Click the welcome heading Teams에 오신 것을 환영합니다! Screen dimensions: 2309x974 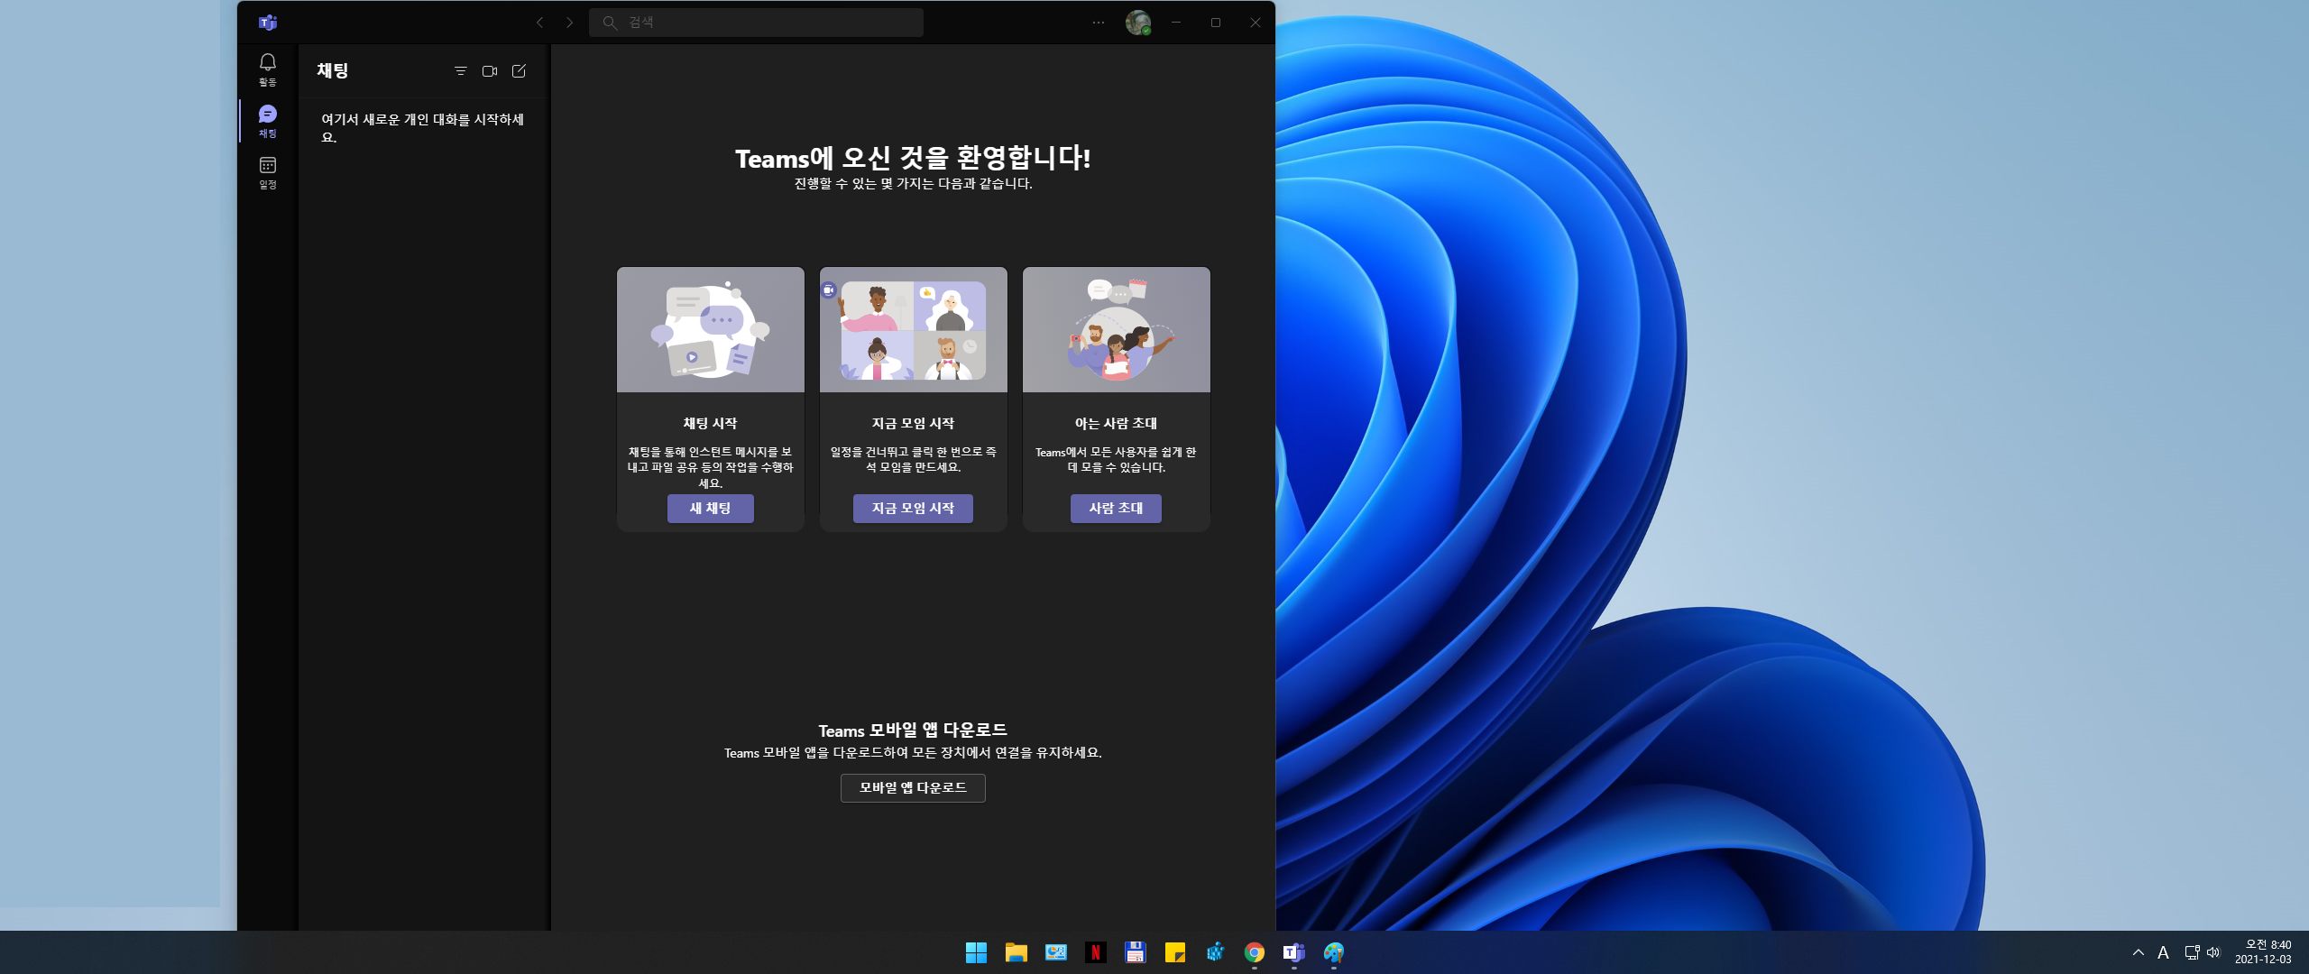click(913, 159)
